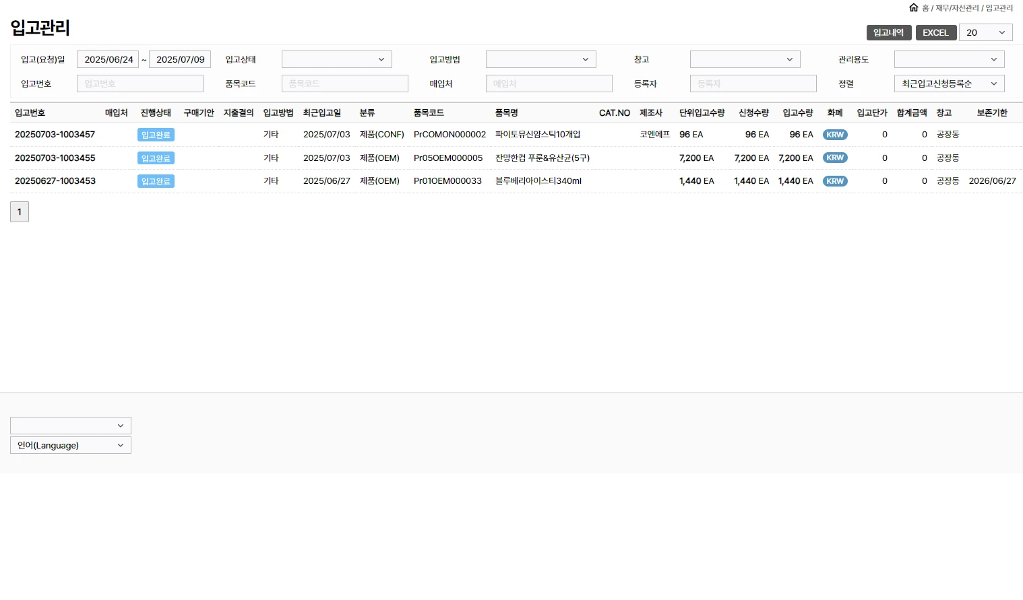Export list with EXCEL button
Screen dimensions: 1023x600
point(935,32)
